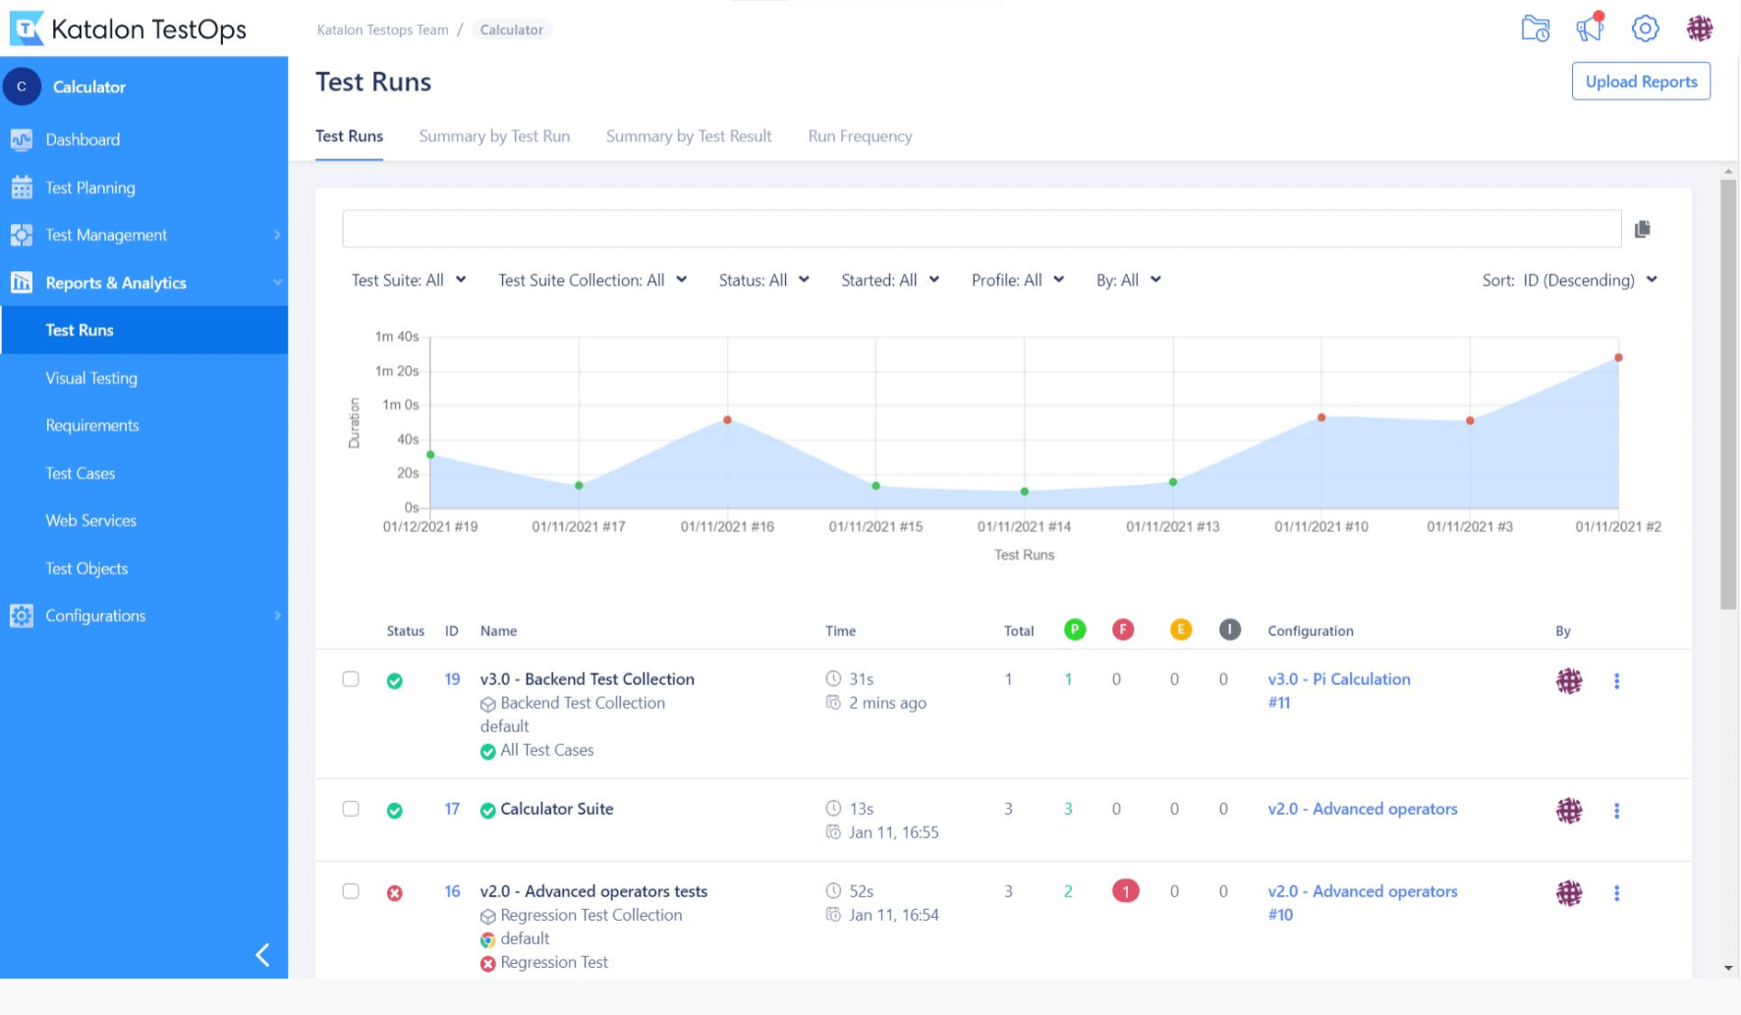Expand Configurations submenu arrow
The image size is (1741, 1015).
tap(277, 615)
